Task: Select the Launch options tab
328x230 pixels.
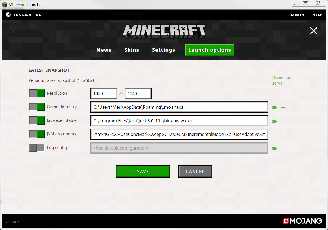Action: pyautogui.click(x=210, y=50)
